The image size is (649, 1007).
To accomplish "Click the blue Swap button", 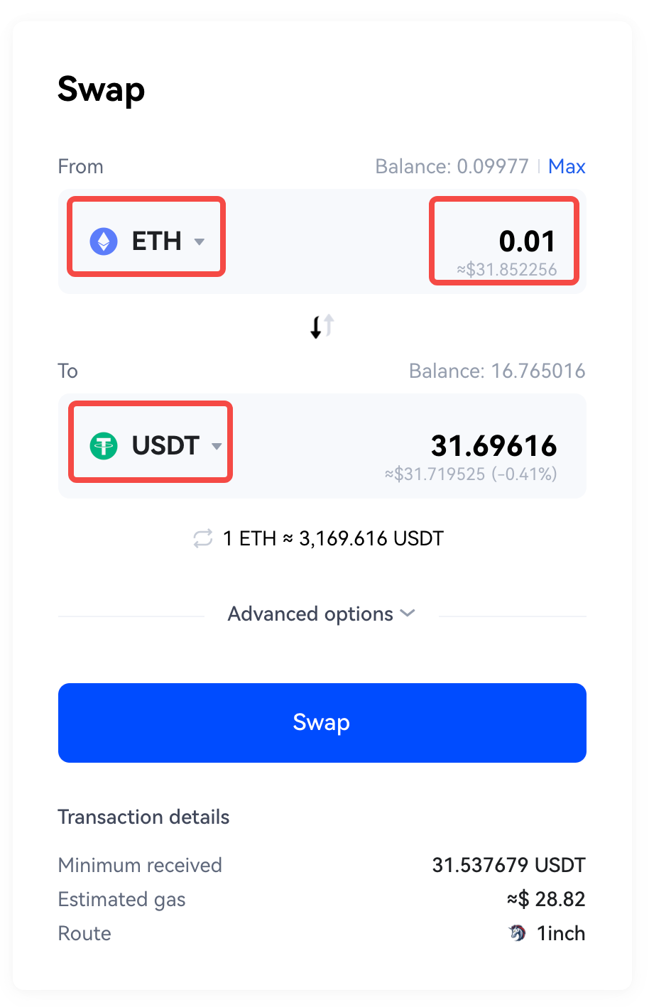I will (x=322, y=723).
